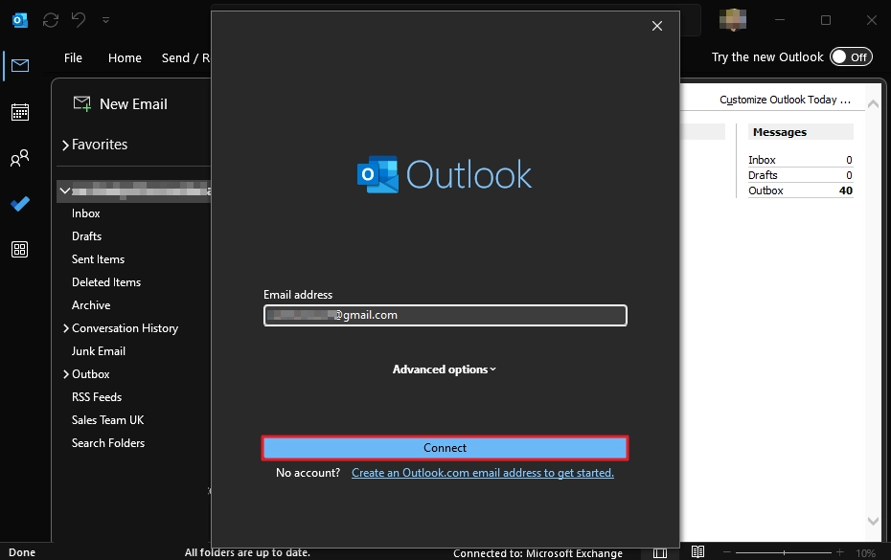
Task: Switch to Reading view in status bar
Action: click(697, 552)
